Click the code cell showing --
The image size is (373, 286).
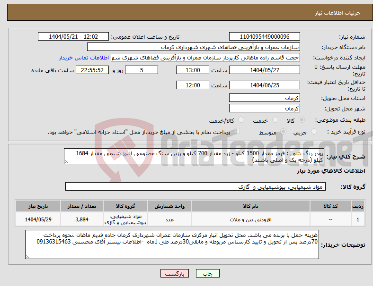330,219
